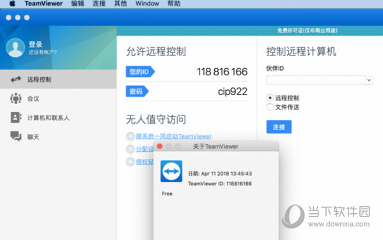Close the 关于TeamViewer dialog

(160, 146)
